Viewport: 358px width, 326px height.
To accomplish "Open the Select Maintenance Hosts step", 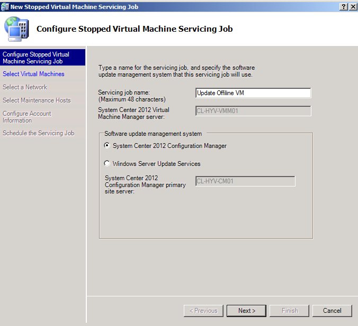I will click(x=37, y=100).
